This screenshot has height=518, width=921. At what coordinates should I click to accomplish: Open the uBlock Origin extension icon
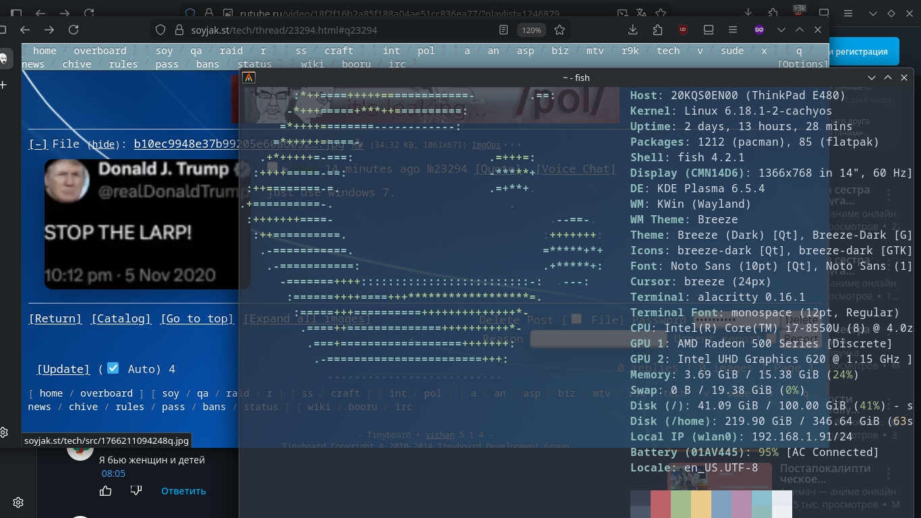tap(682, 30)
